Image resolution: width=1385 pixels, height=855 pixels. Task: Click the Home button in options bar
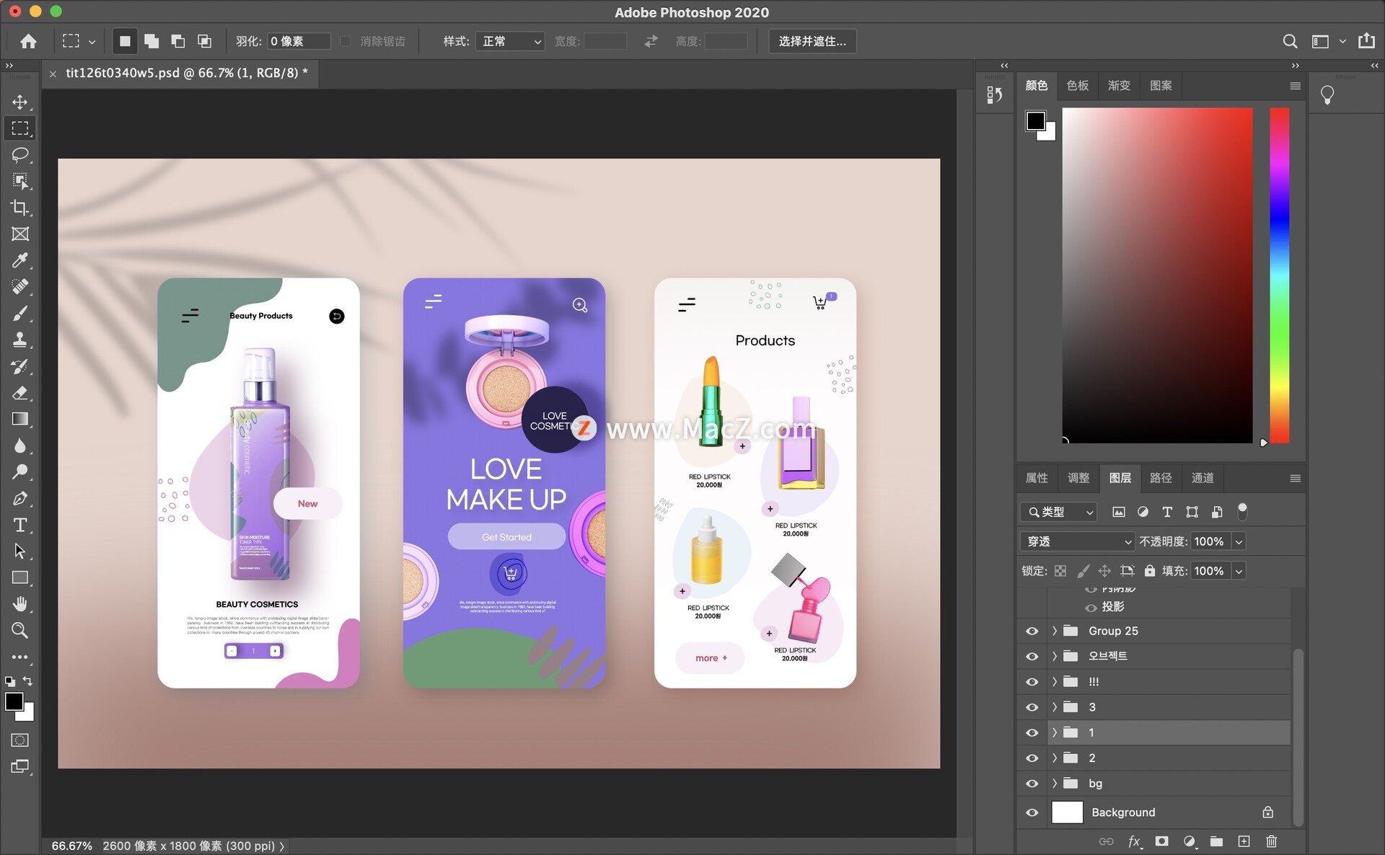[28, 41]
